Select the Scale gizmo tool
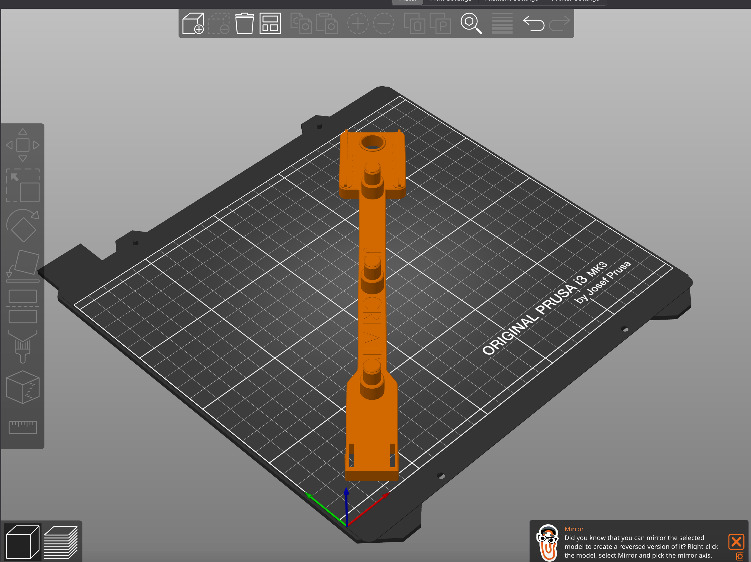The image size is (751, 562). [23, 185]
